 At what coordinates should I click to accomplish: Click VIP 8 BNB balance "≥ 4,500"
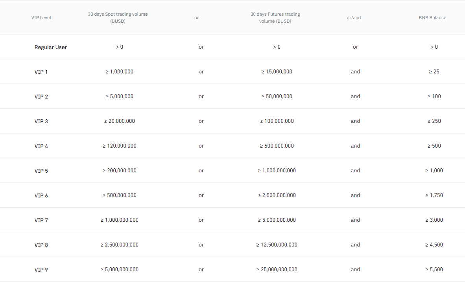coord(434,245)
